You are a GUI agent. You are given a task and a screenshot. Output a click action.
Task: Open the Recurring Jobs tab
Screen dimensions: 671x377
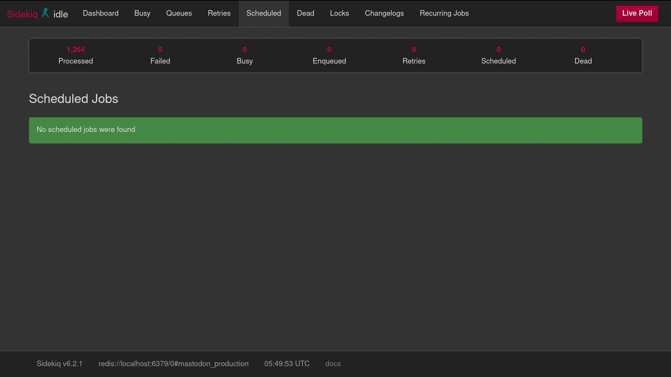tap(444, 13)
